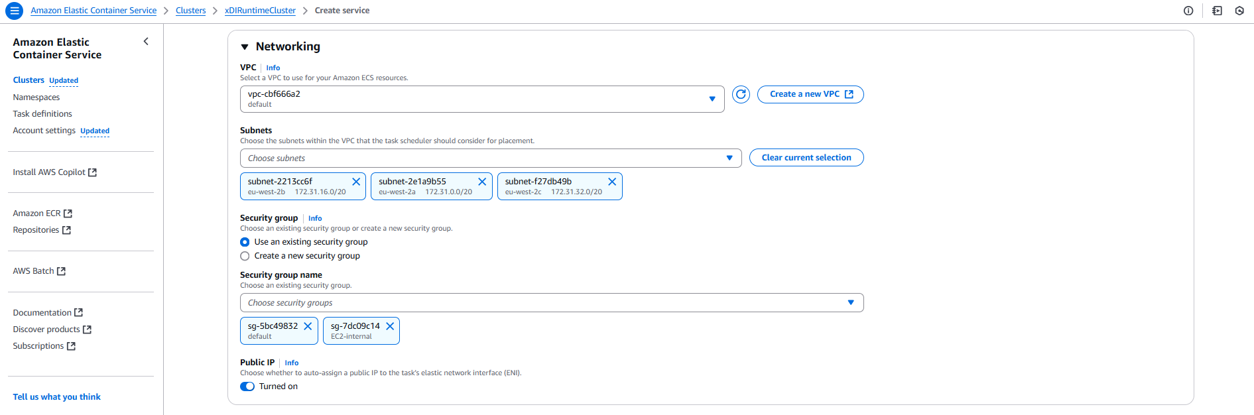Open Task definitions in side navigation
The image size is (1254, 415).
pos(42,114)
